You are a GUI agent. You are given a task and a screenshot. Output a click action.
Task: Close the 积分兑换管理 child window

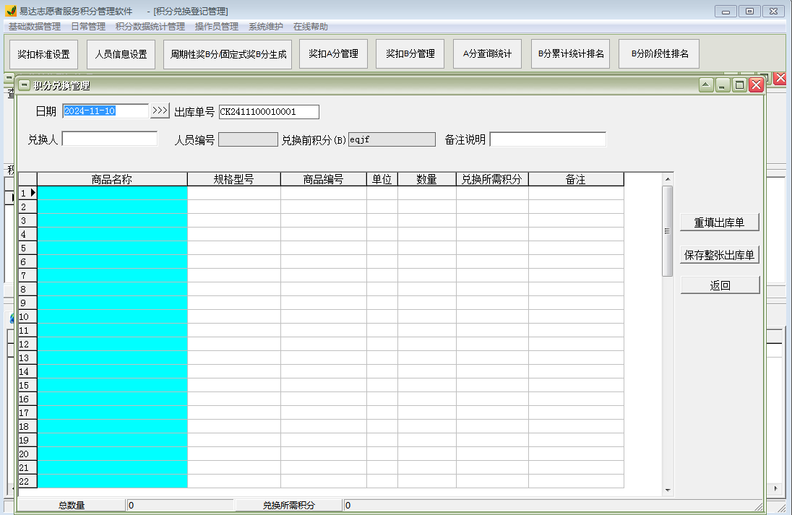[756, 85]
